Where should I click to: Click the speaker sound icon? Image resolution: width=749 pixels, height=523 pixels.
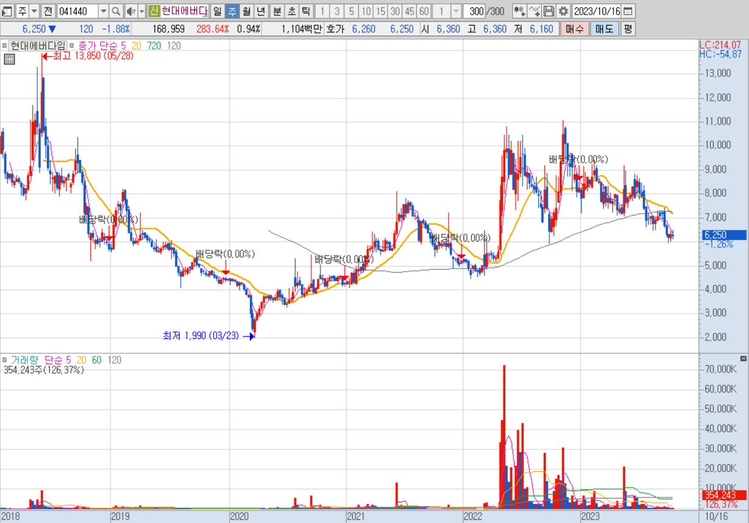(131, 11)
